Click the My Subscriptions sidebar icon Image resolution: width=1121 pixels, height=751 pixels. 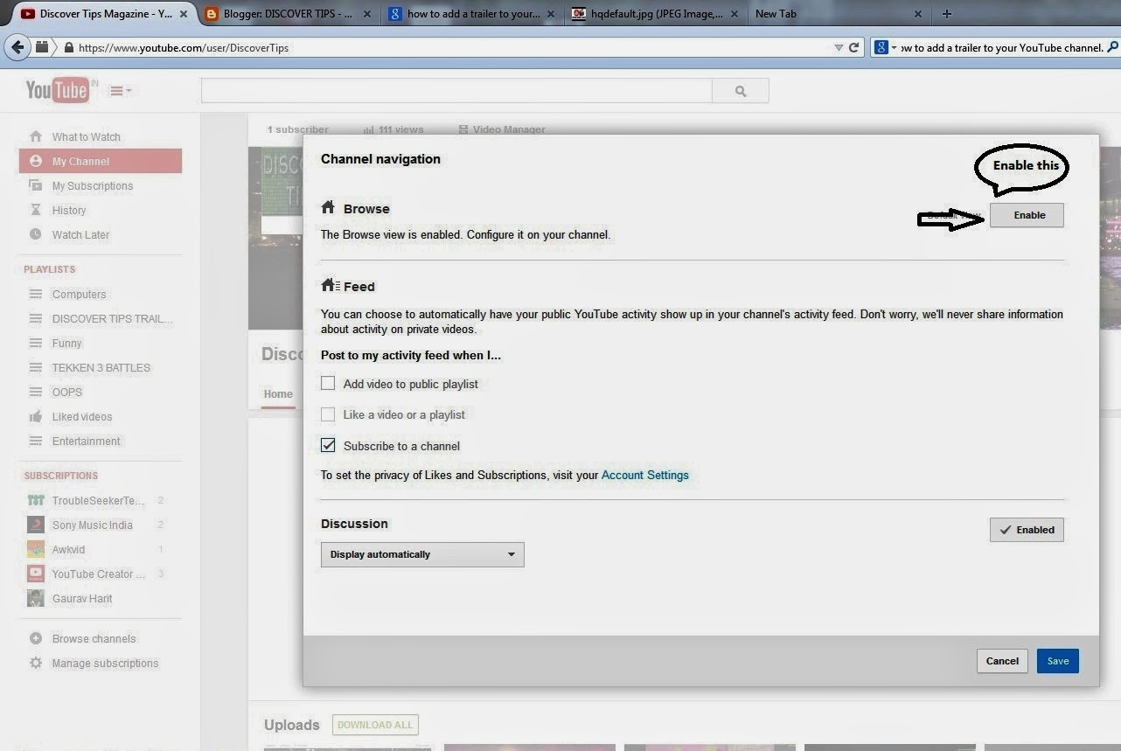tap(36, 185)
